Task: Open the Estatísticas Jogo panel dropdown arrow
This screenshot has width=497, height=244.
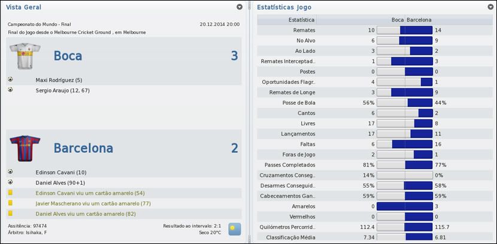Action: pyautogui.click(x=490, y=7)
